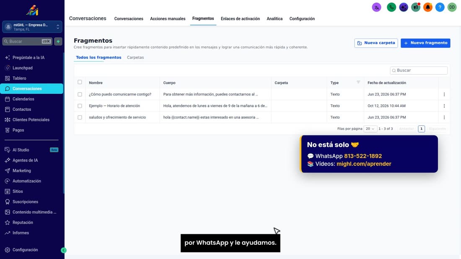This screenshot has height=259, width=461.
Task: Click the Nueva carpeta button
Action: pyautogui.click(x=376, y=43)
